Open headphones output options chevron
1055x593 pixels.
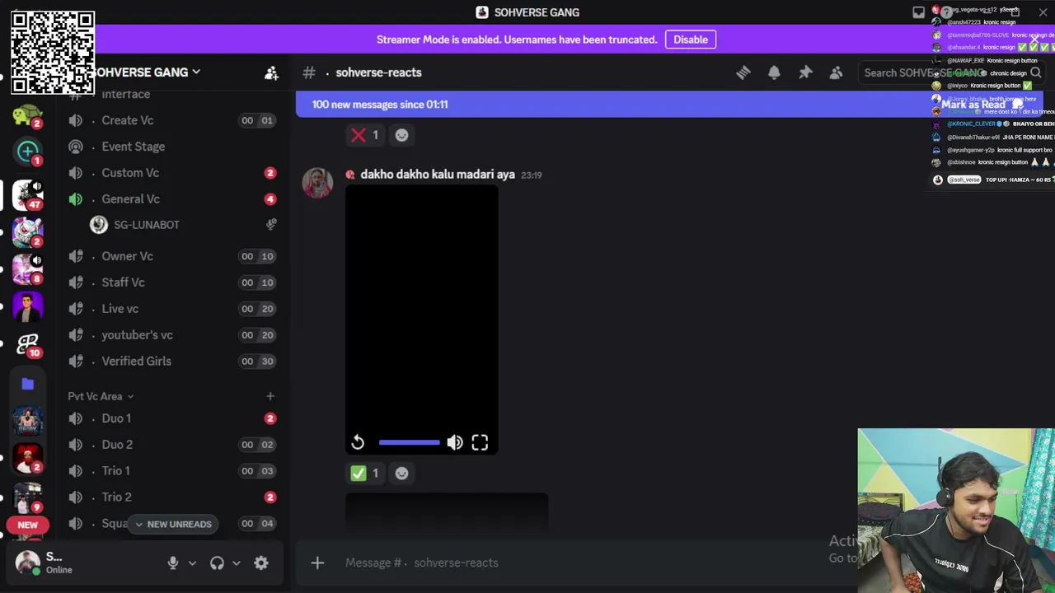236,563
